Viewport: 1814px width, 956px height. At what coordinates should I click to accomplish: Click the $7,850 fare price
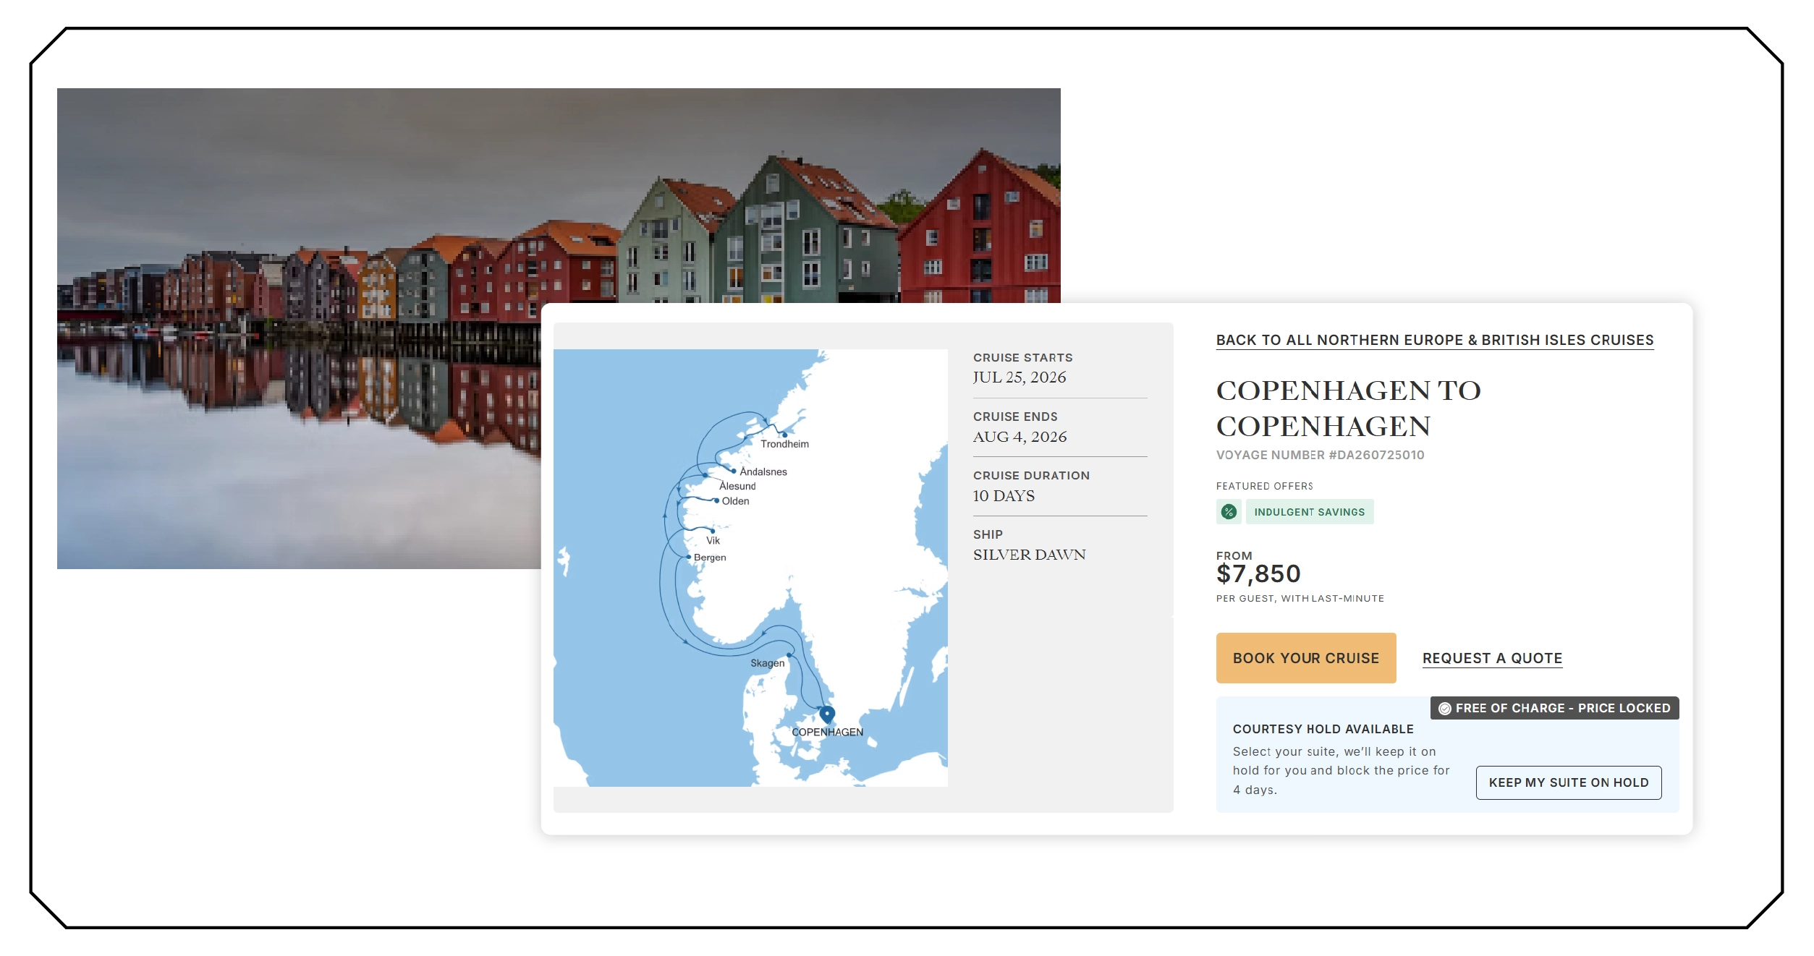1258,574
